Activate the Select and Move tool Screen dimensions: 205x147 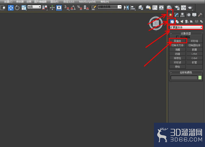pyautogui.click(x=10, y=8)
